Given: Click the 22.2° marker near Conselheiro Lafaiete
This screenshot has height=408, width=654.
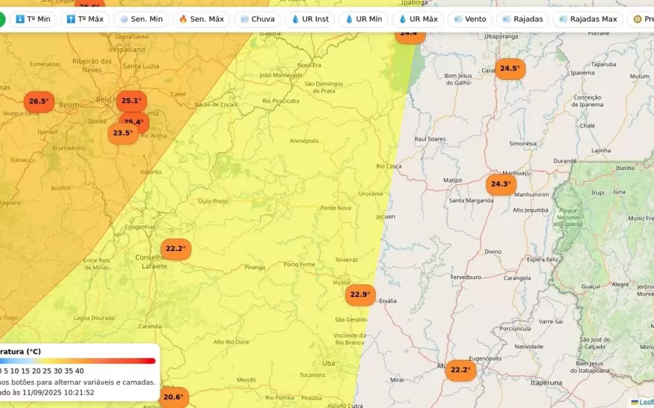Looking at the screenshot, I should [175, 249].
